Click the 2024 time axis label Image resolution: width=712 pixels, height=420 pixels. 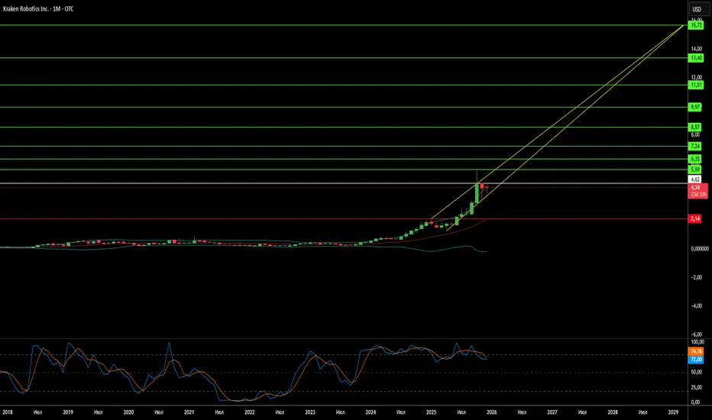(x=371, y=412)
